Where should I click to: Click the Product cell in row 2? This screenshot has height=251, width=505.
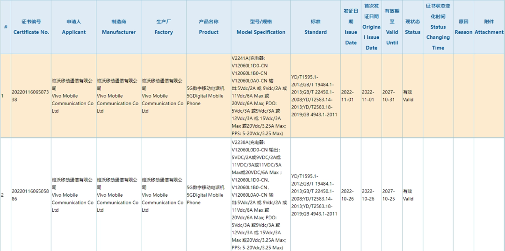click(x=209, y=195)
